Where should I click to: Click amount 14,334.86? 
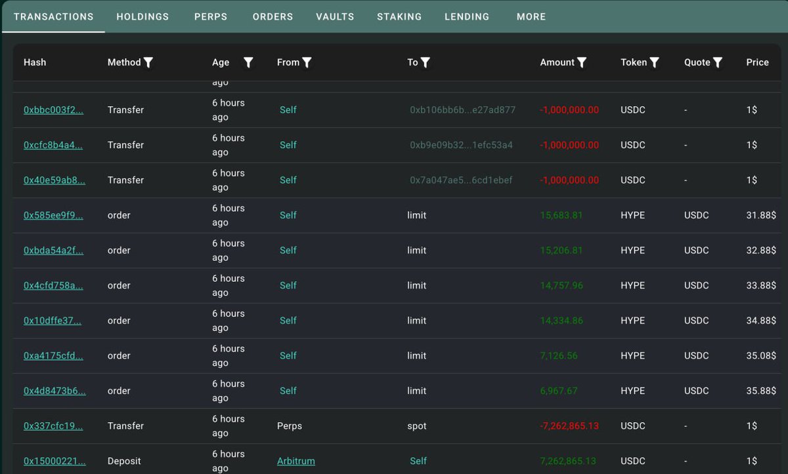tap(561, 321)
